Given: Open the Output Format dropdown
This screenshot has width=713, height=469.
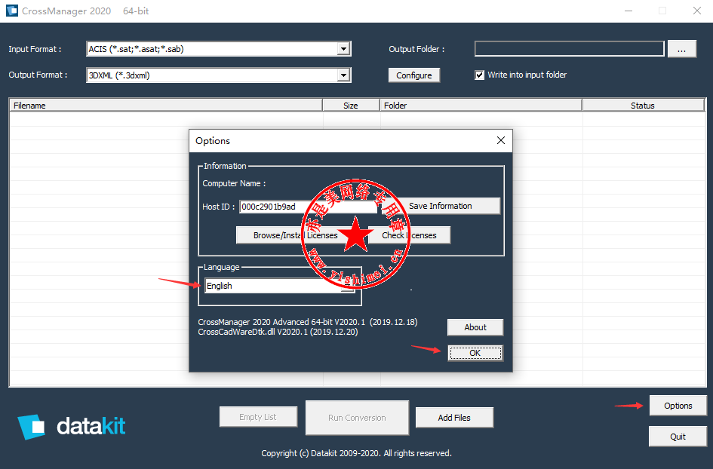Looking at the screenshot, I should pos(344,75).
